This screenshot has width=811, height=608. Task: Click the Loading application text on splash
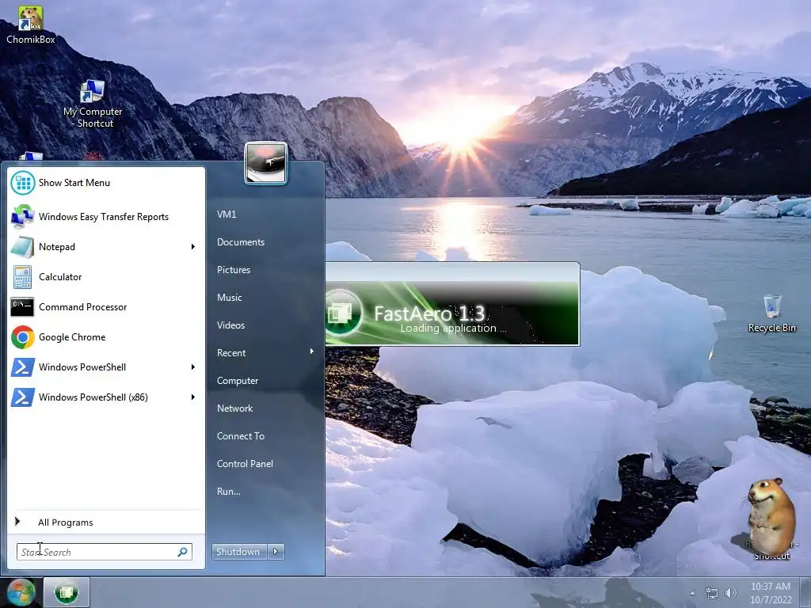pyautogui.click(x=453, y=329)
